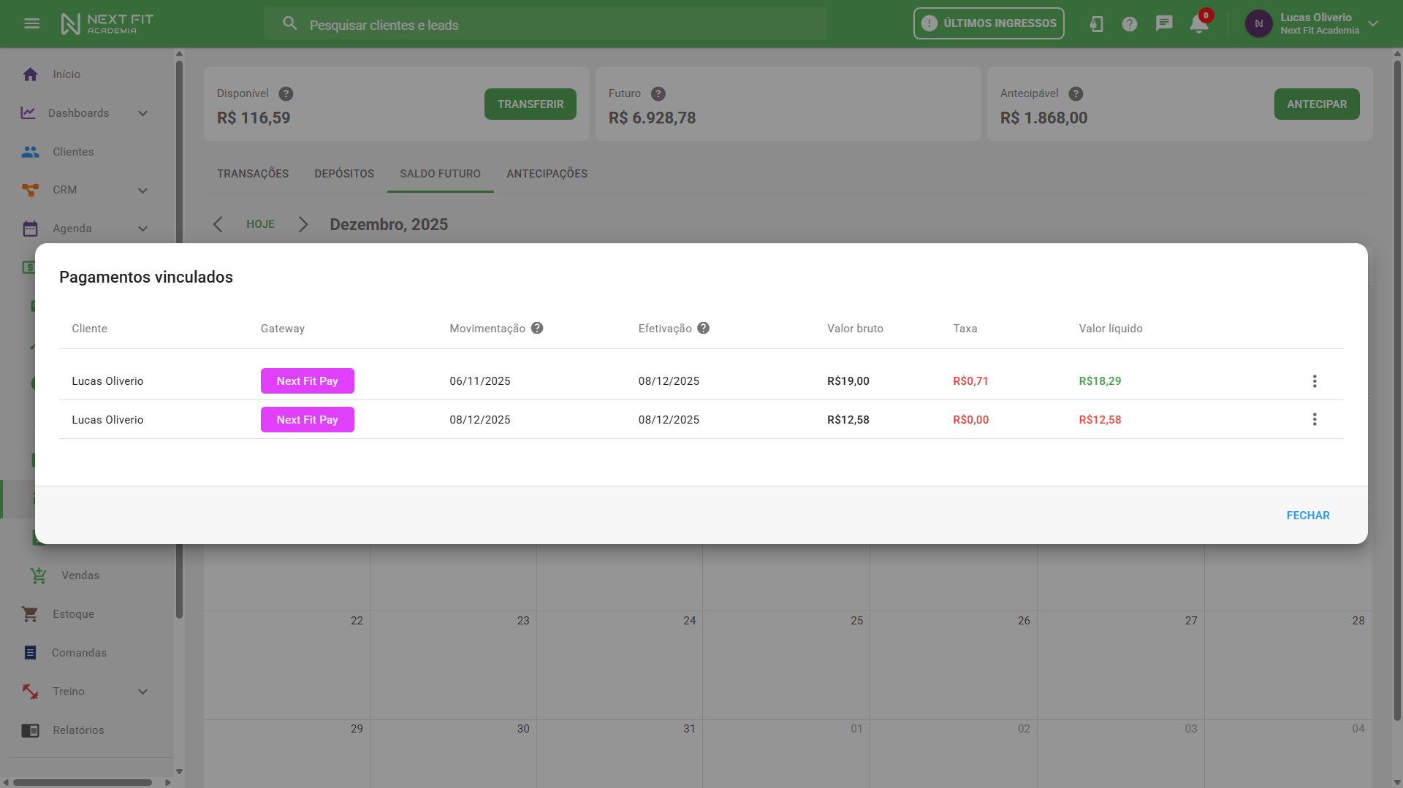The image size is (1403, 788).
Task: Open the user account dropdown arrow
Action: tap(1373, 23)
